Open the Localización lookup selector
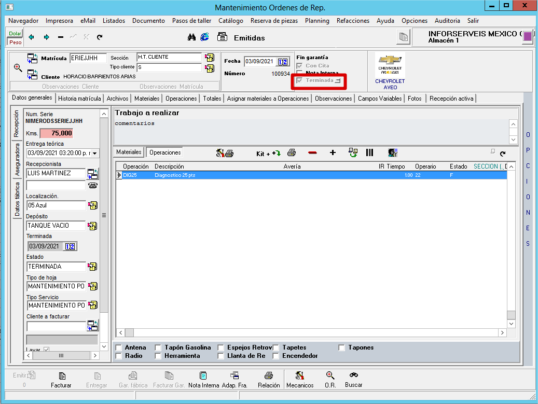538x404 pixels. [x=93, y=205]
